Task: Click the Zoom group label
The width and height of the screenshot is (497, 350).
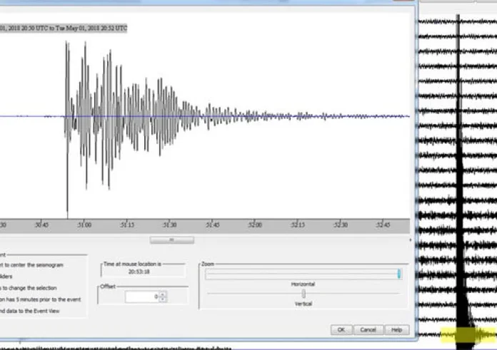Action: (x=208, y=264)
